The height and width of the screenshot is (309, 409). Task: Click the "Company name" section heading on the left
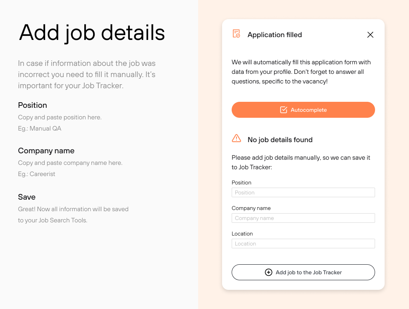pyautogui.click(x=46, y=151)
